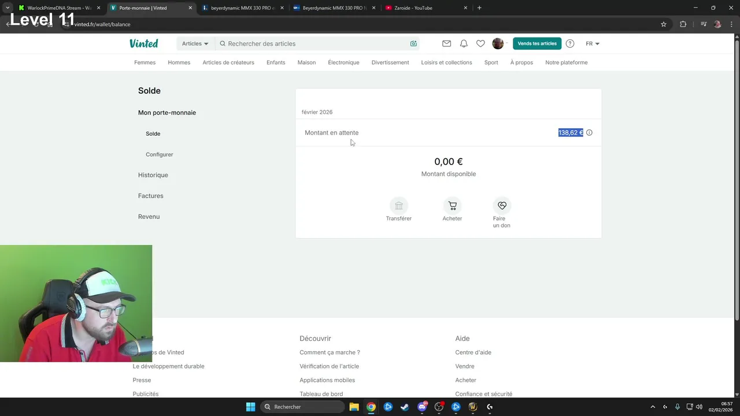This screenshot has width=740, height=416.
Task: Open World of Warcraft taskbar icon
Action: tap(473, 407)
